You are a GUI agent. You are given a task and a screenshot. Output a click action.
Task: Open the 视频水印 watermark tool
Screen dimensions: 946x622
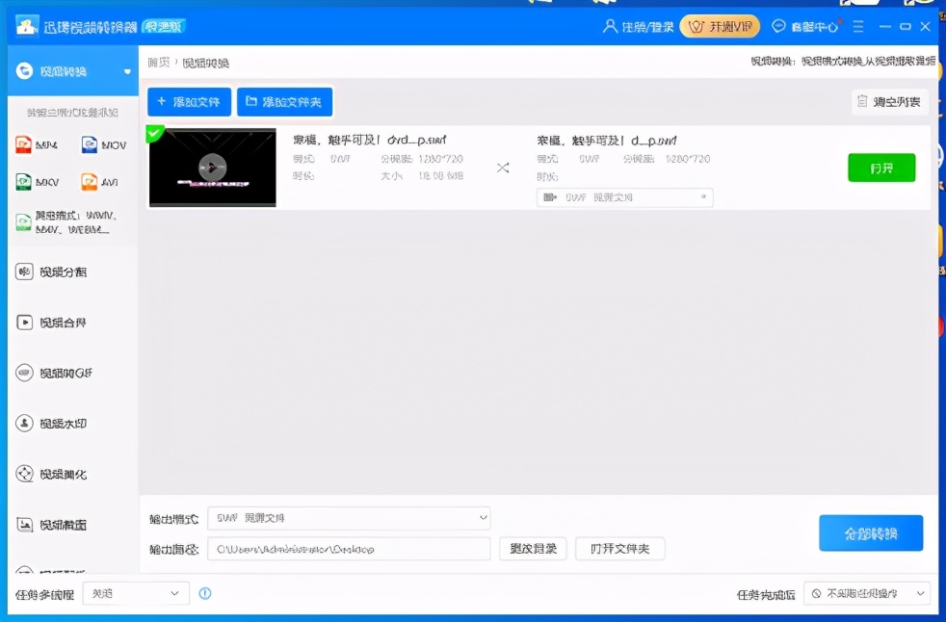65,423
